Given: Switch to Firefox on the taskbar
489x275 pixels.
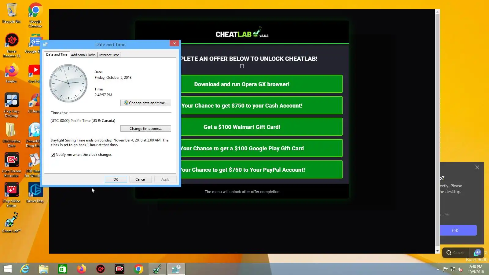Looking at the screenshot, I should click(x=82, y=269).
